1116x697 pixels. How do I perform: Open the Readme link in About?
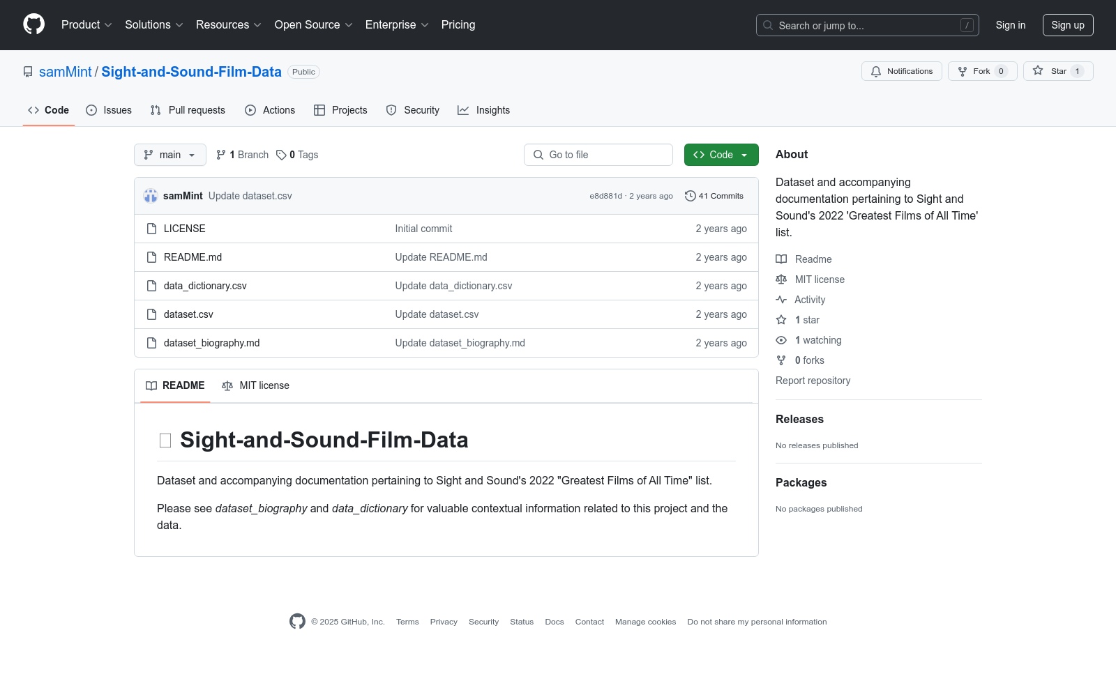click(804, 259)
